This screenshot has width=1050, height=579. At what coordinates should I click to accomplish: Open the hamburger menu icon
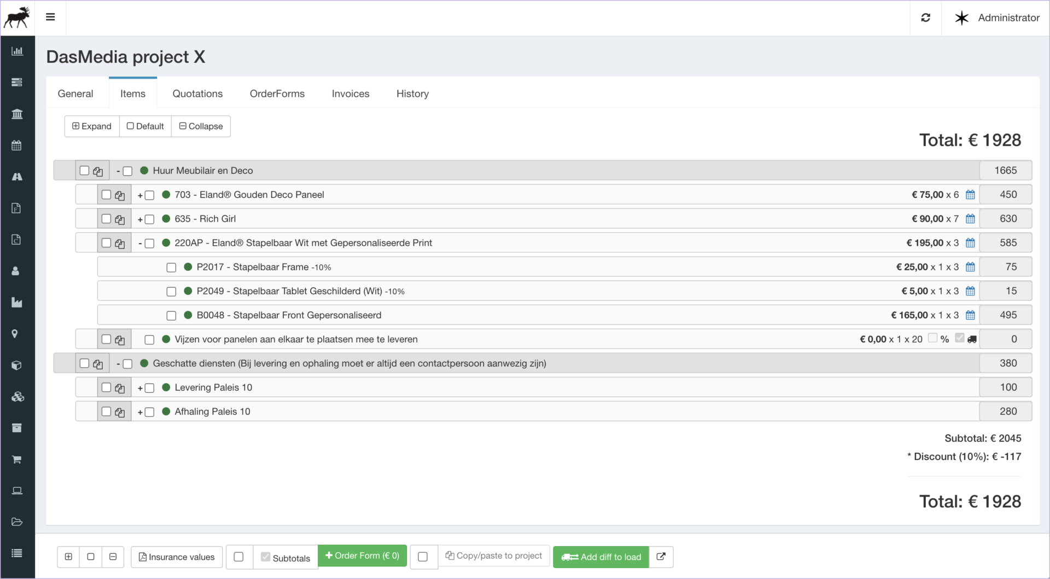coord(50,17)
